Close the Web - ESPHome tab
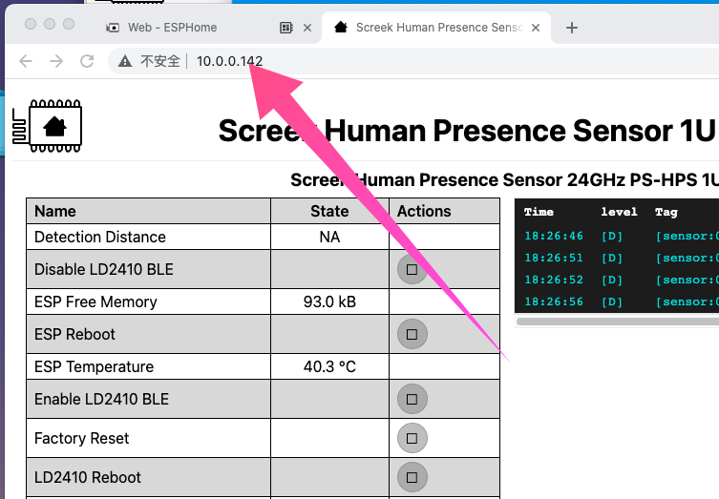 307,28
